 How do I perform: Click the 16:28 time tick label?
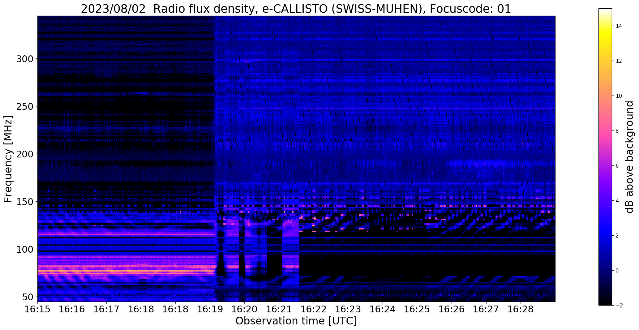click(x=521, y=309)
